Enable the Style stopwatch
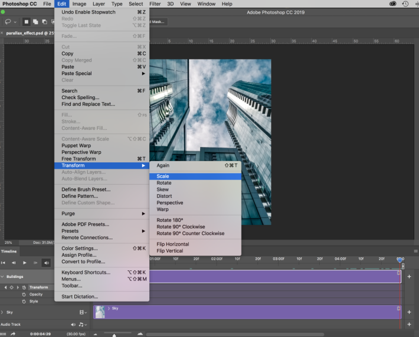 [x=24, y=301]
